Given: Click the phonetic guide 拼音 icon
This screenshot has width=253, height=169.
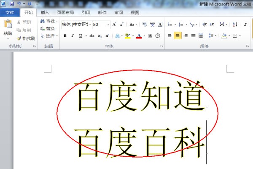Looking at the screenshot, I should (x=152, y=25).
